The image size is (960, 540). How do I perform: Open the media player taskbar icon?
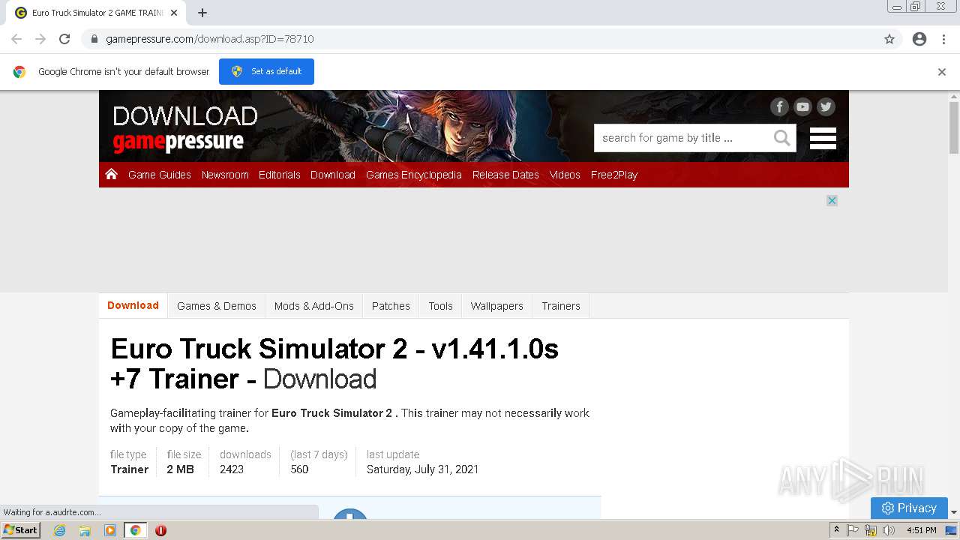[110, 530]
